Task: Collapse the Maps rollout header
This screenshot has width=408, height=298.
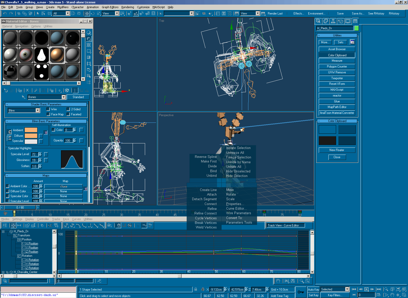Action: [x=46, y=175]
